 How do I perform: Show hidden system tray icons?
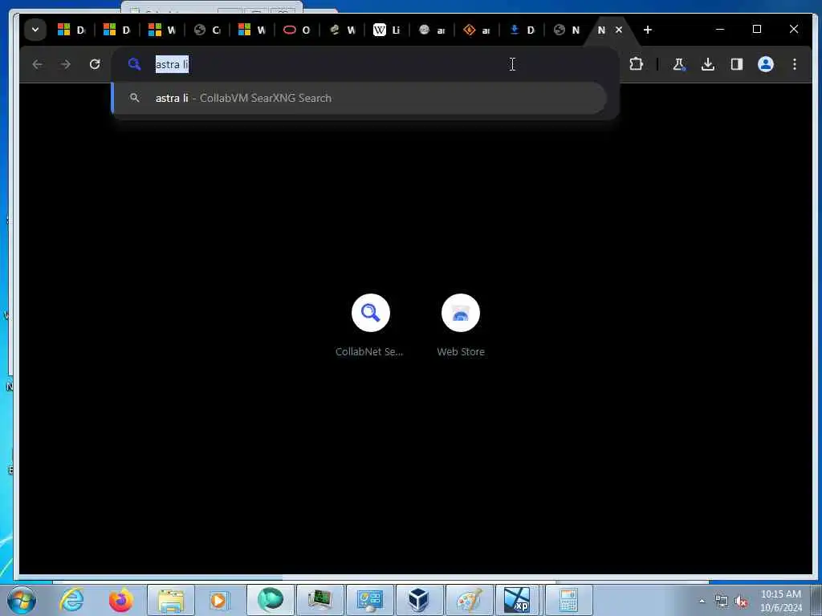pyautogui.click(x=702, y=601)
